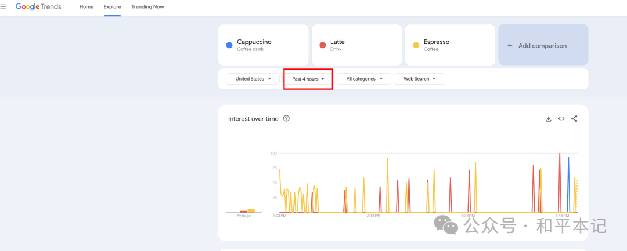Click the Average bars summary chart
This screenshot has width=627, height=251.
243,210
